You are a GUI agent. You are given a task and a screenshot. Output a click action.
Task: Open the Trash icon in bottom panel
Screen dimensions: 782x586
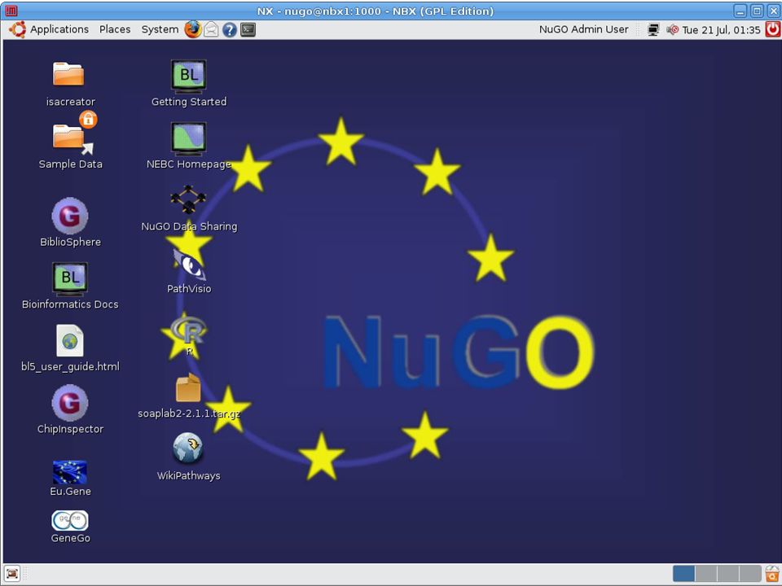click(772, 574)
